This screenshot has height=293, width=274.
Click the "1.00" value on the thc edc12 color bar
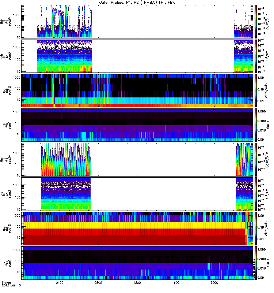[x=260, y=215]
